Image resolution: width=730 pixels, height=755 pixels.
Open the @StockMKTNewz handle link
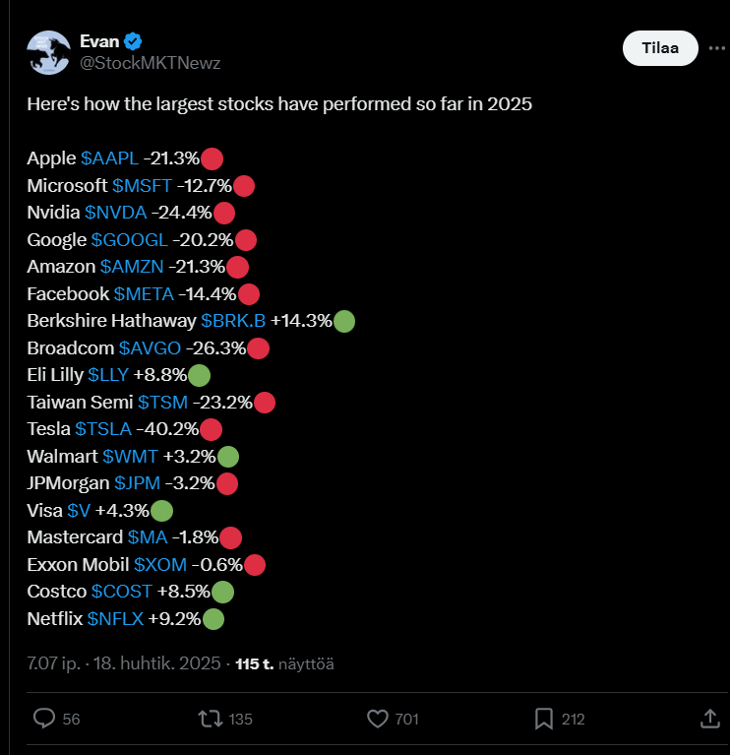tap(150, 63)
